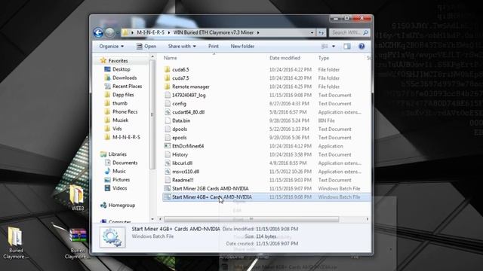Open Recent Places in Favorites
The width and height of the screenshot is (483, 271).
(x=128, y=87)
